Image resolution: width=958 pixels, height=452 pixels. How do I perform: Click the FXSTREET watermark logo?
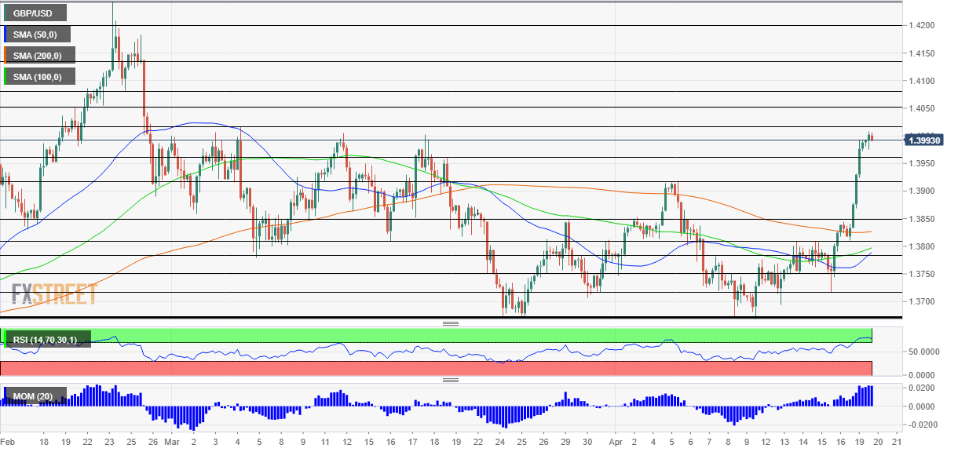[x=53, y=293]
